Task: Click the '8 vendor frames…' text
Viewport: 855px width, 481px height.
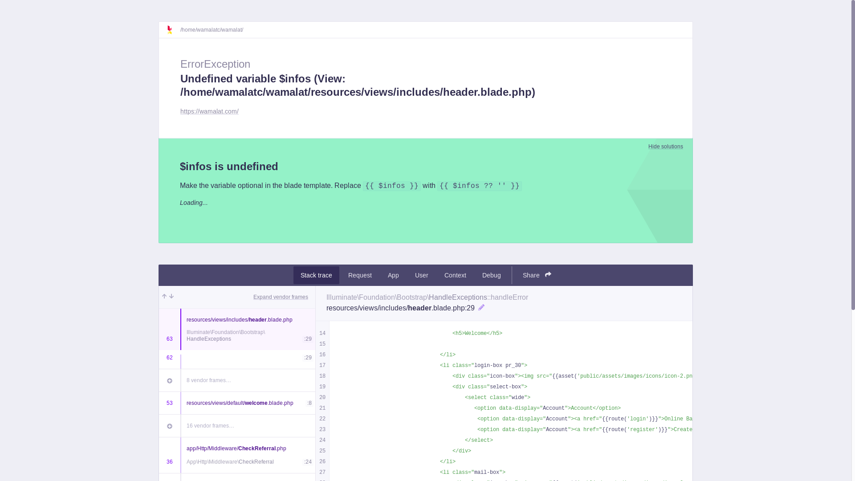Action: click(209, 380)
